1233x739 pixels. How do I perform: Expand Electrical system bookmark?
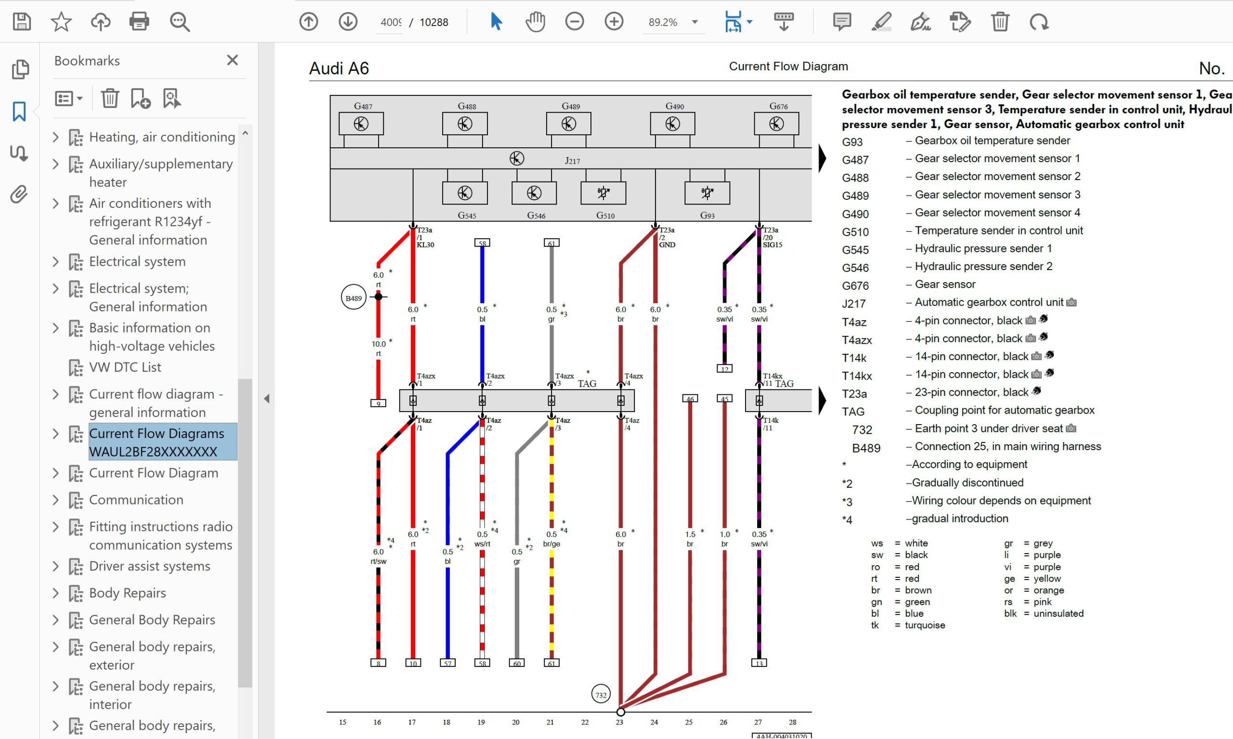(x=56, y=261)
